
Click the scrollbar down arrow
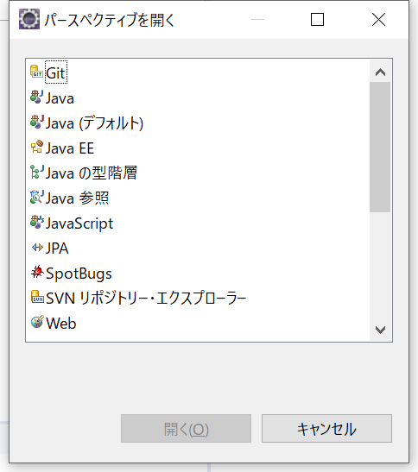[380, 330]
